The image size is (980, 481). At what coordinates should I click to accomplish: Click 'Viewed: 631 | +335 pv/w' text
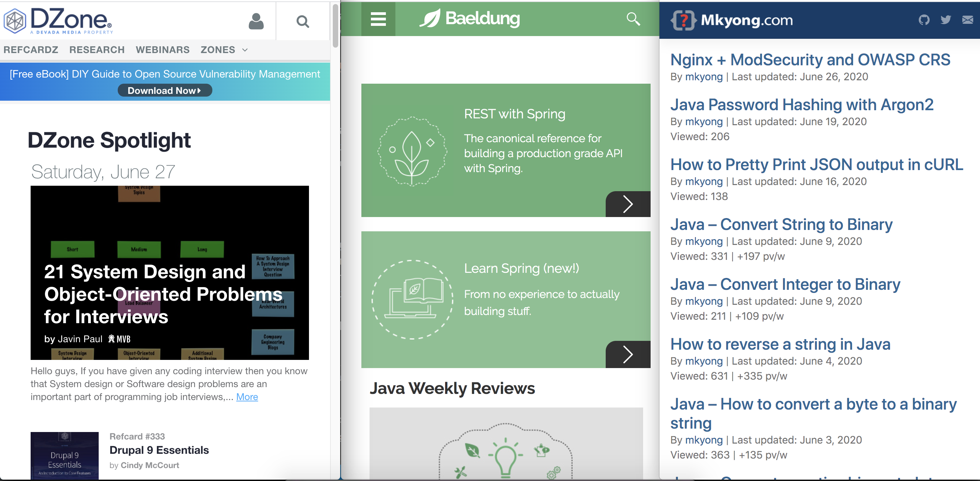click(x=729, y=376)
